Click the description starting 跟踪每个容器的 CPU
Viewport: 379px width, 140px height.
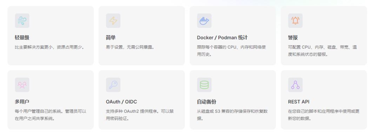[x=232, y=51]
